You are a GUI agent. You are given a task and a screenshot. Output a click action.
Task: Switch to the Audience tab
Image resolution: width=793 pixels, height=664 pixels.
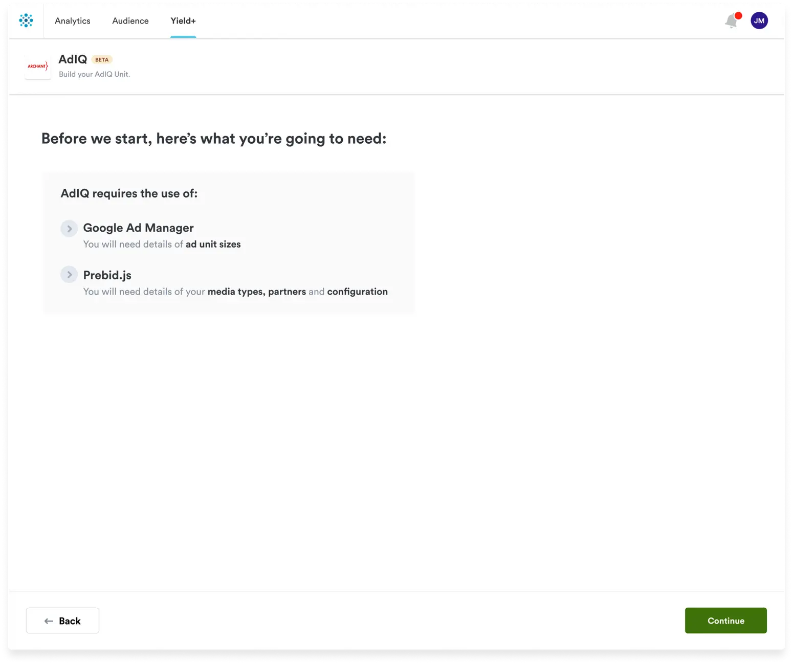[130, 21]
